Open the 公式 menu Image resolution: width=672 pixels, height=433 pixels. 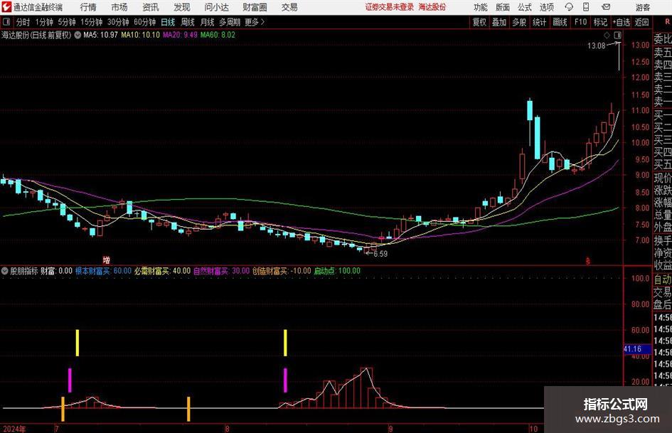pos(524,7)
